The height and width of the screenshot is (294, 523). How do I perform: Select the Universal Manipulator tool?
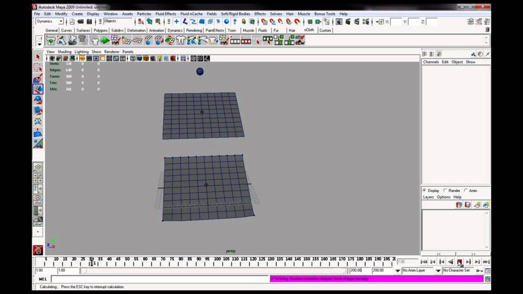pos(38,121)
